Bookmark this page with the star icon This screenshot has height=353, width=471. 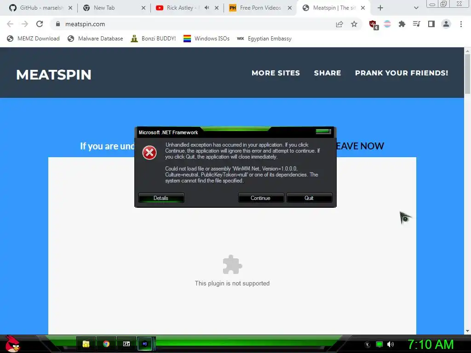coord(354,24)
